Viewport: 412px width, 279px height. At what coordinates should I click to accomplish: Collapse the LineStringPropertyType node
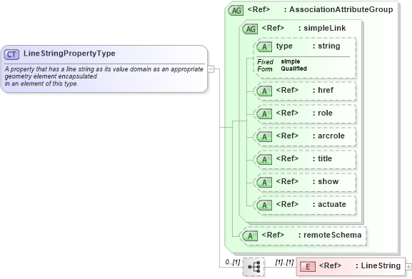(211, 69)
